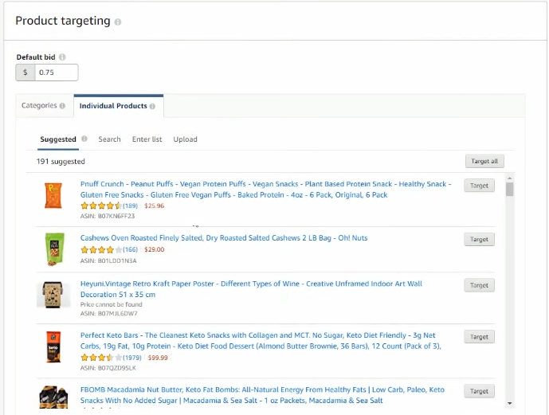Select the Individual Products tab

click(x=113, y=106)
